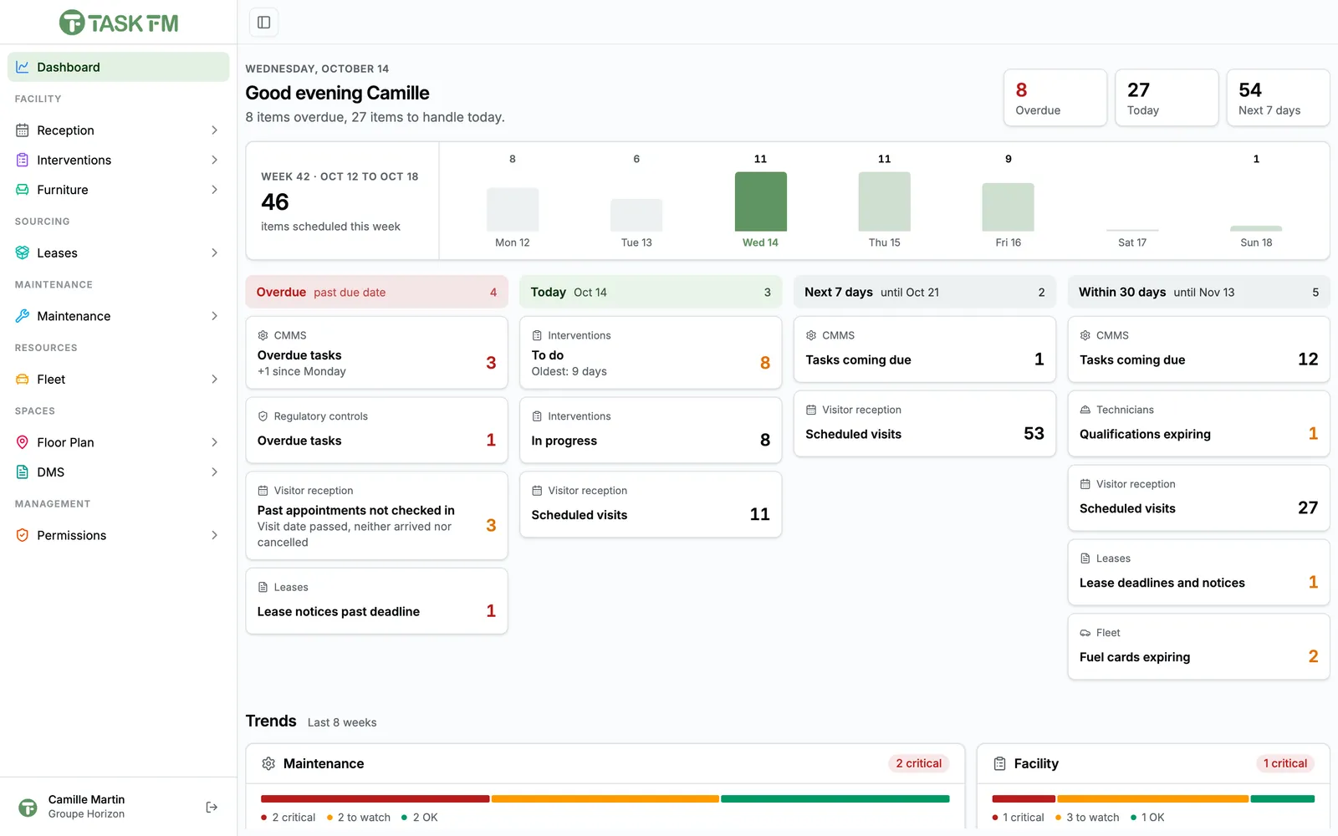Screen dimensions: 1338x836
Task: Open the Qualifications expiring card
Action: coord(1198,424)
